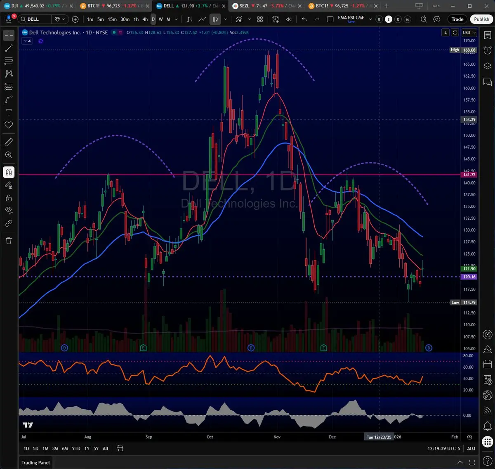495x469 pixels.
Task: Create an alert from the toolbar
Action: 276,19
